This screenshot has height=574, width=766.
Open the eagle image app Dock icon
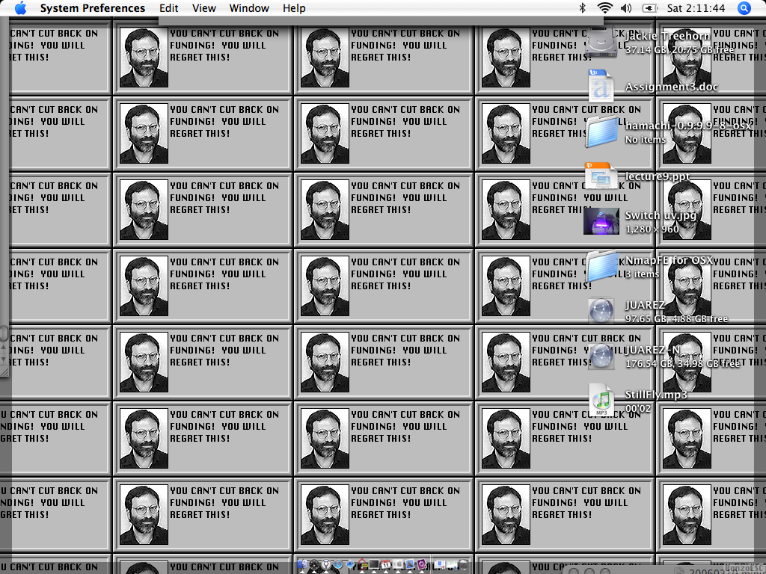(410, 564)
